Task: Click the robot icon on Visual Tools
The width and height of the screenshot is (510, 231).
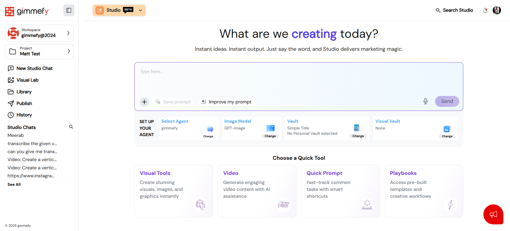Action: (x=201, y=205)
